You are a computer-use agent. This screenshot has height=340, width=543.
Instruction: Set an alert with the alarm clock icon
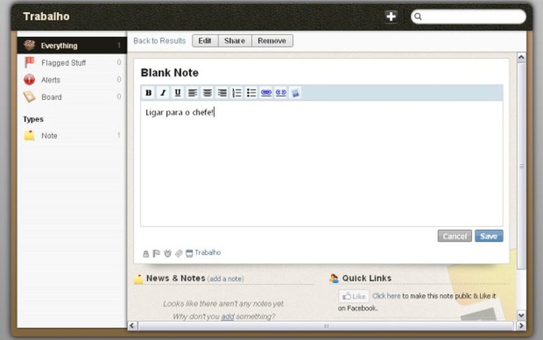tap(168, 253)
